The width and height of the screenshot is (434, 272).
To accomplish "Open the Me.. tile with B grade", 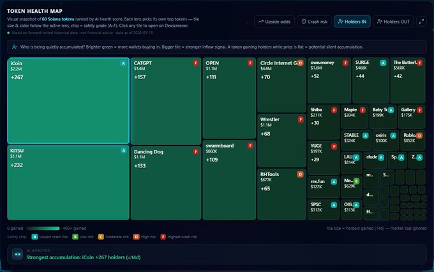I will [x=352, y=187].
